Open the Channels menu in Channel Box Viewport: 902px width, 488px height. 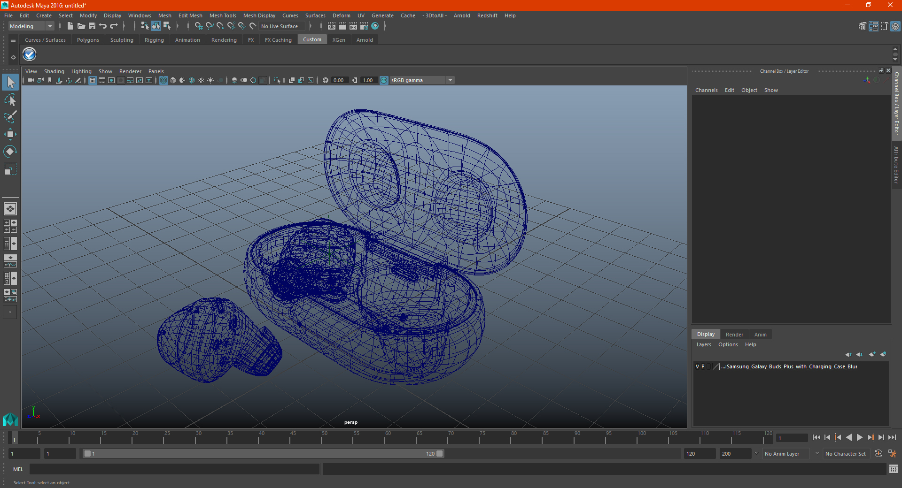[706, 90]
